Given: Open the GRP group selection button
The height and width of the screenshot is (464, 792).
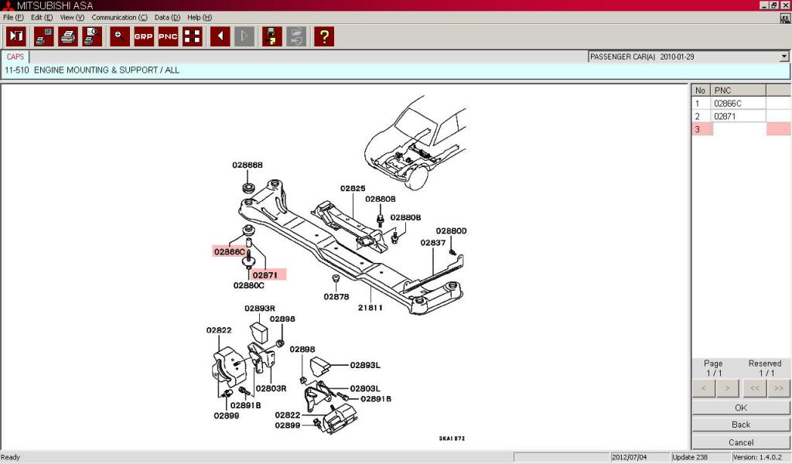Looking at the screenshot, I should pyautogui.click(x=143, y=36).
